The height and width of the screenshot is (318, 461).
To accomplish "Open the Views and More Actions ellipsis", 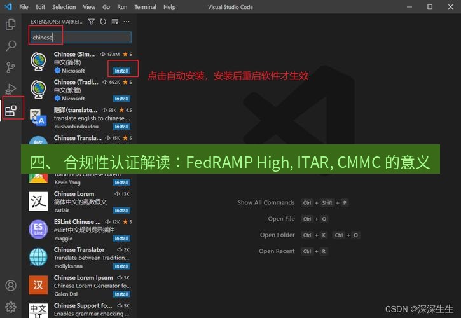I will pos(127,22).
